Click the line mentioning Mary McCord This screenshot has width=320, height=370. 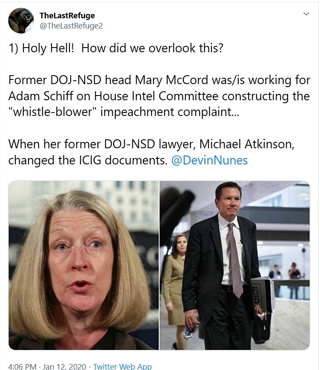159,80
